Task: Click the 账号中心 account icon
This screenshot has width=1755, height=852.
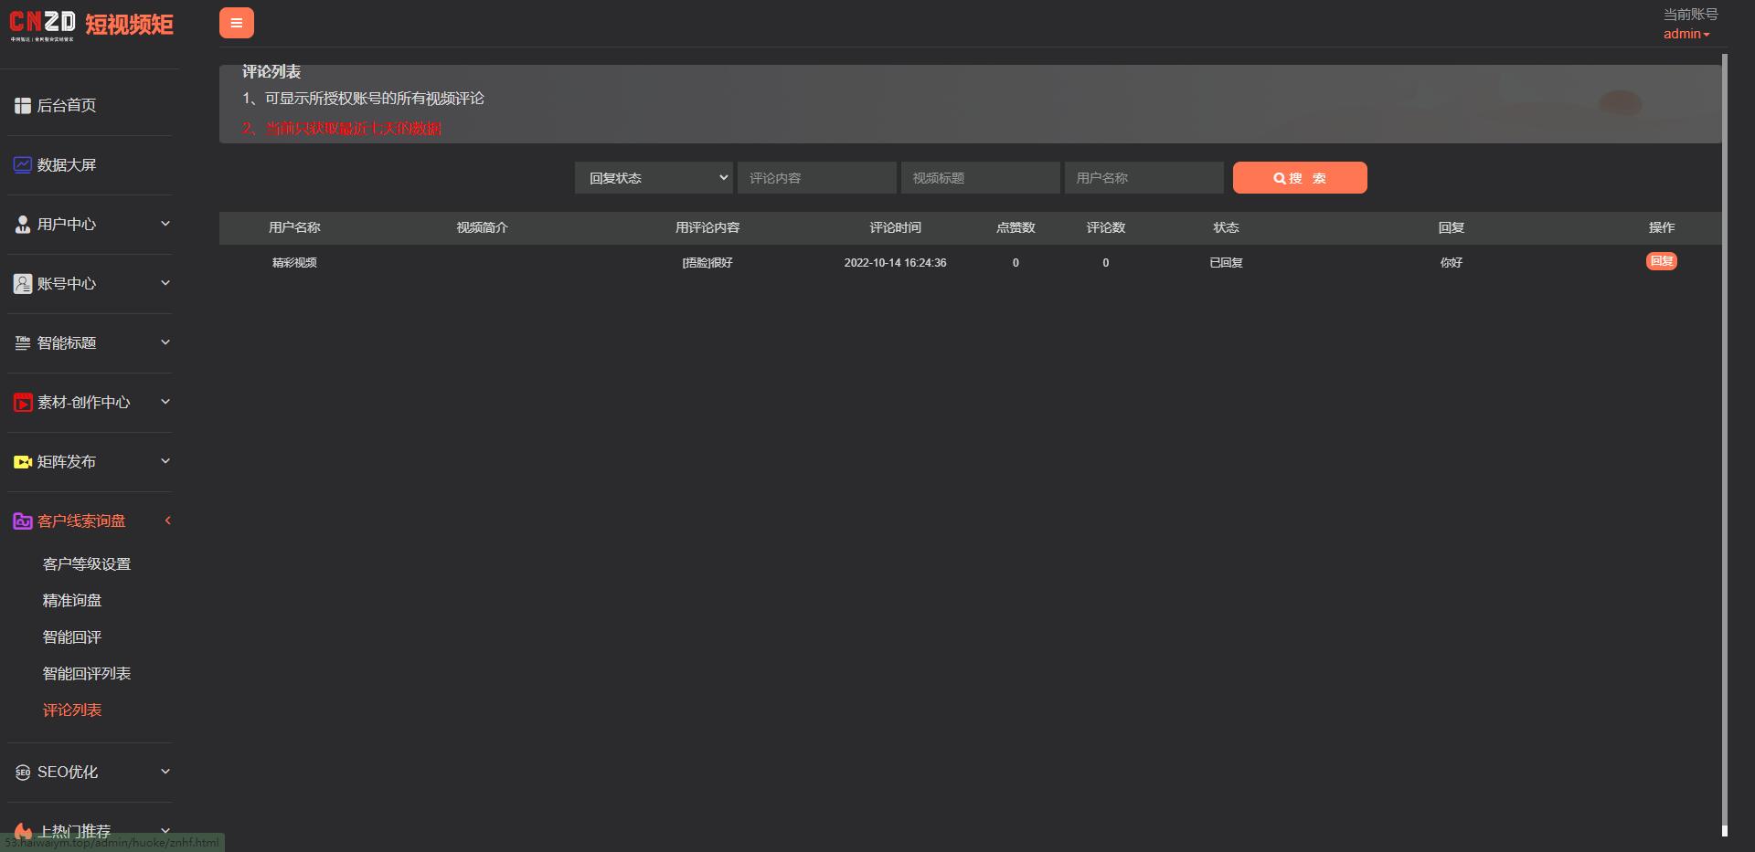Action: point(23,284)
